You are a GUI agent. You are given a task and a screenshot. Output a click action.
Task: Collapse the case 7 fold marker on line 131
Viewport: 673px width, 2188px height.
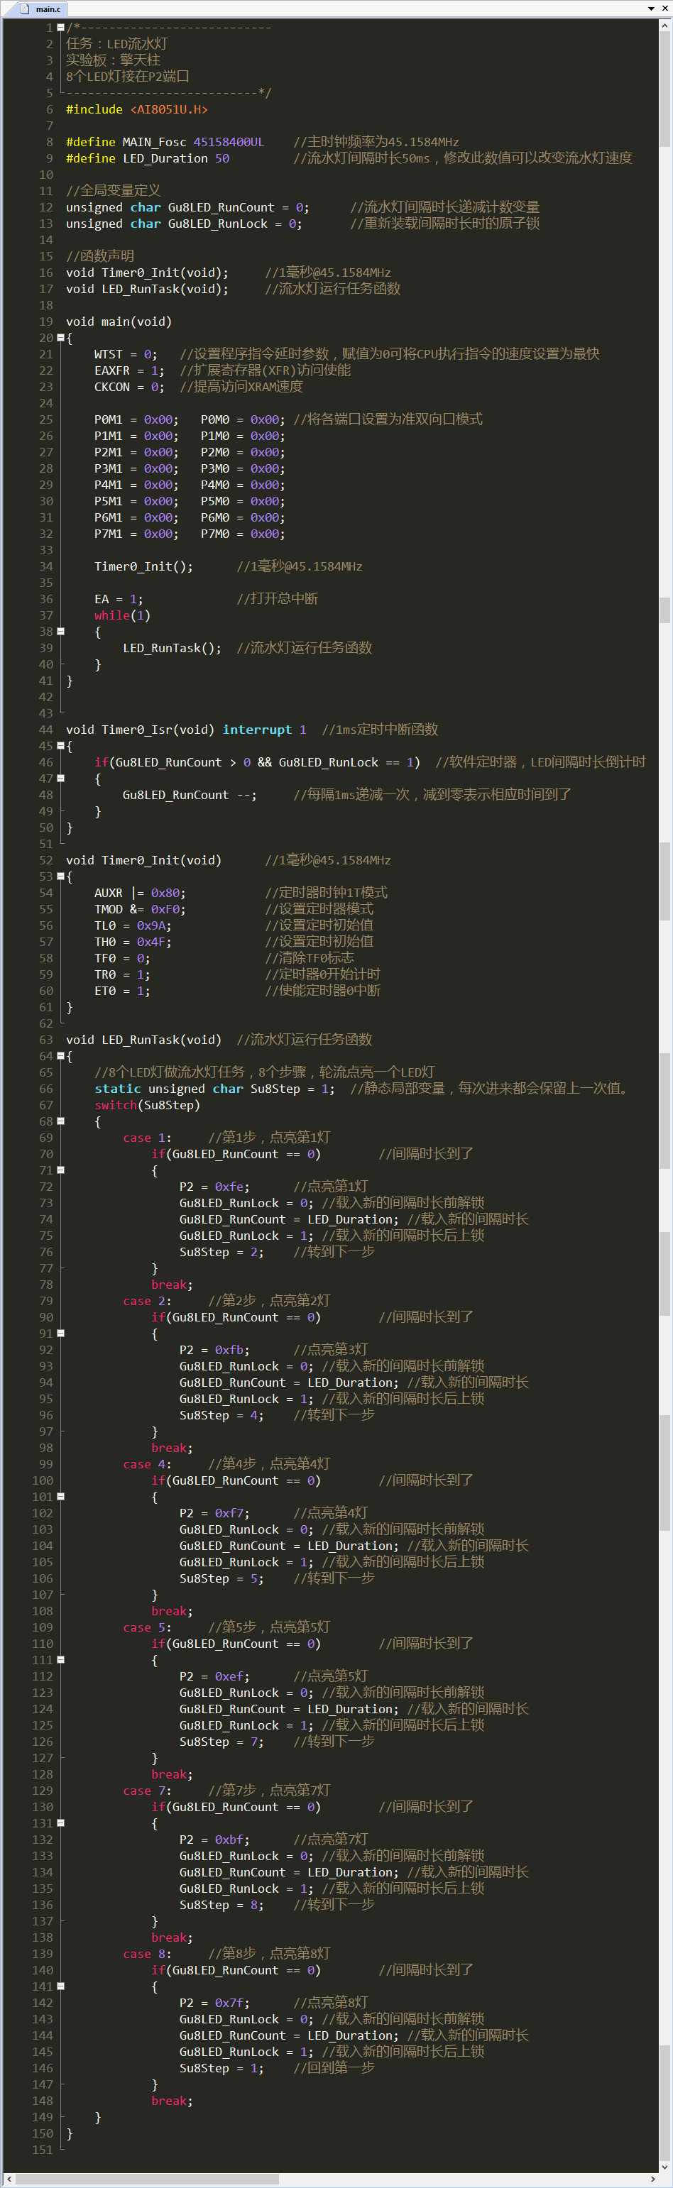point(60,1823)
